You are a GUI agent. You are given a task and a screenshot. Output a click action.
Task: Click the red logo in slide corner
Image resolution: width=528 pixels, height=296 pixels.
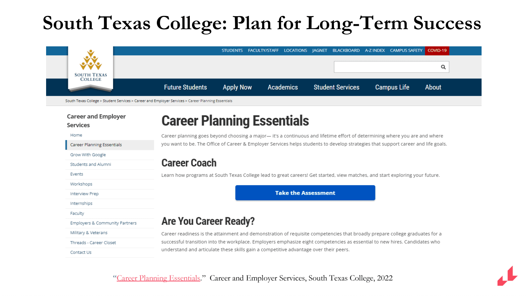[x=507, y=276]
